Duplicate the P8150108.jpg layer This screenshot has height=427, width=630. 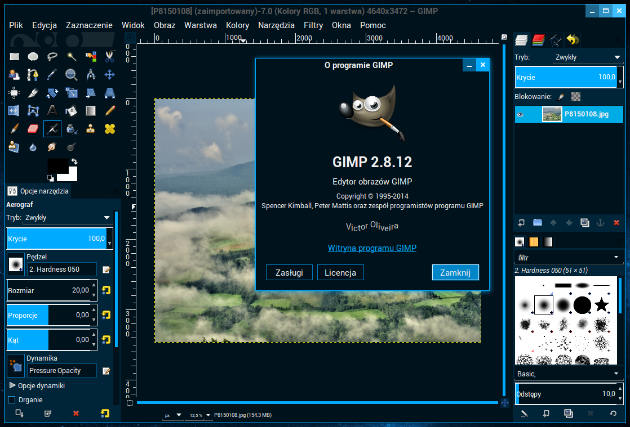click(584, 223)
